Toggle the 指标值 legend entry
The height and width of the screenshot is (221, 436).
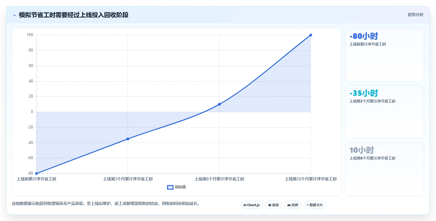coord(177,187)
